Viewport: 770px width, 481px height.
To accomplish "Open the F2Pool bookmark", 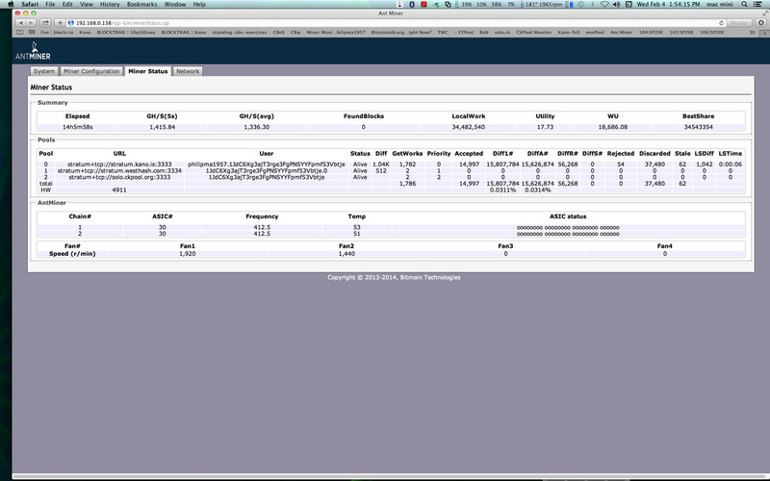I will pyautogui.click(x=464, y=33).
